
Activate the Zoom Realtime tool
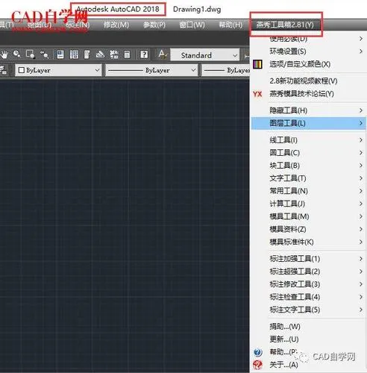(17, 54)
